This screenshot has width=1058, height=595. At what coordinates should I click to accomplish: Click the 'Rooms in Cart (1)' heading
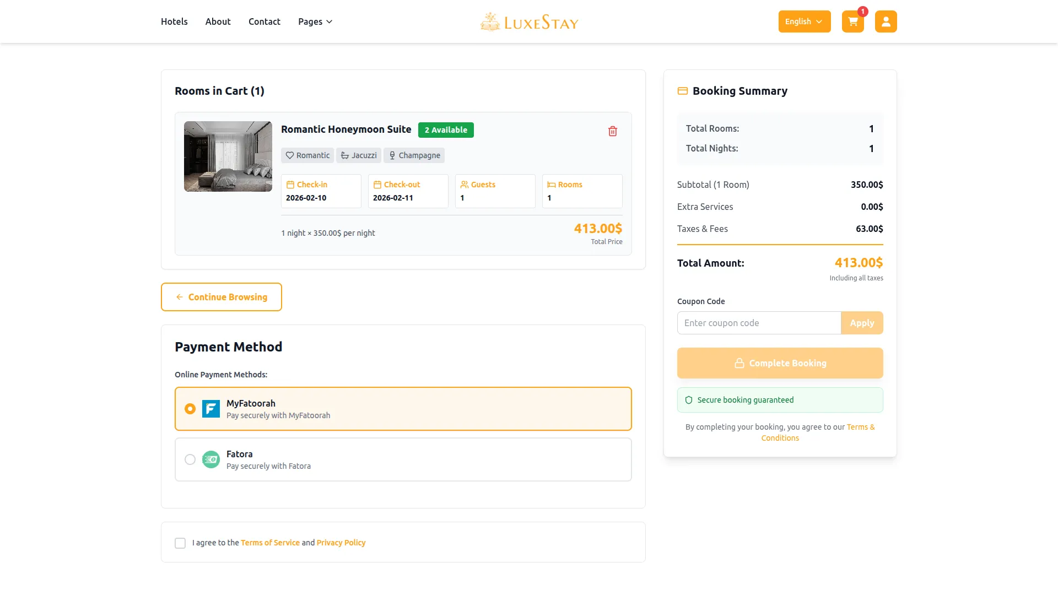point(219,91)
